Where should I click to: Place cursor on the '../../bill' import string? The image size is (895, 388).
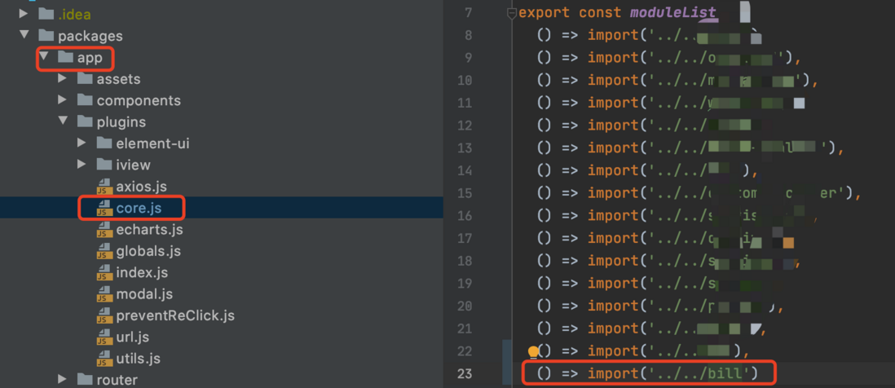pos(700,373)
